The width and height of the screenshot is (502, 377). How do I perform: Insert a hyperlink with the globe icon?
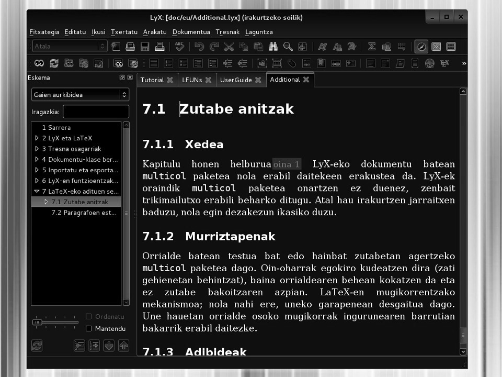[x=430, y=63]
